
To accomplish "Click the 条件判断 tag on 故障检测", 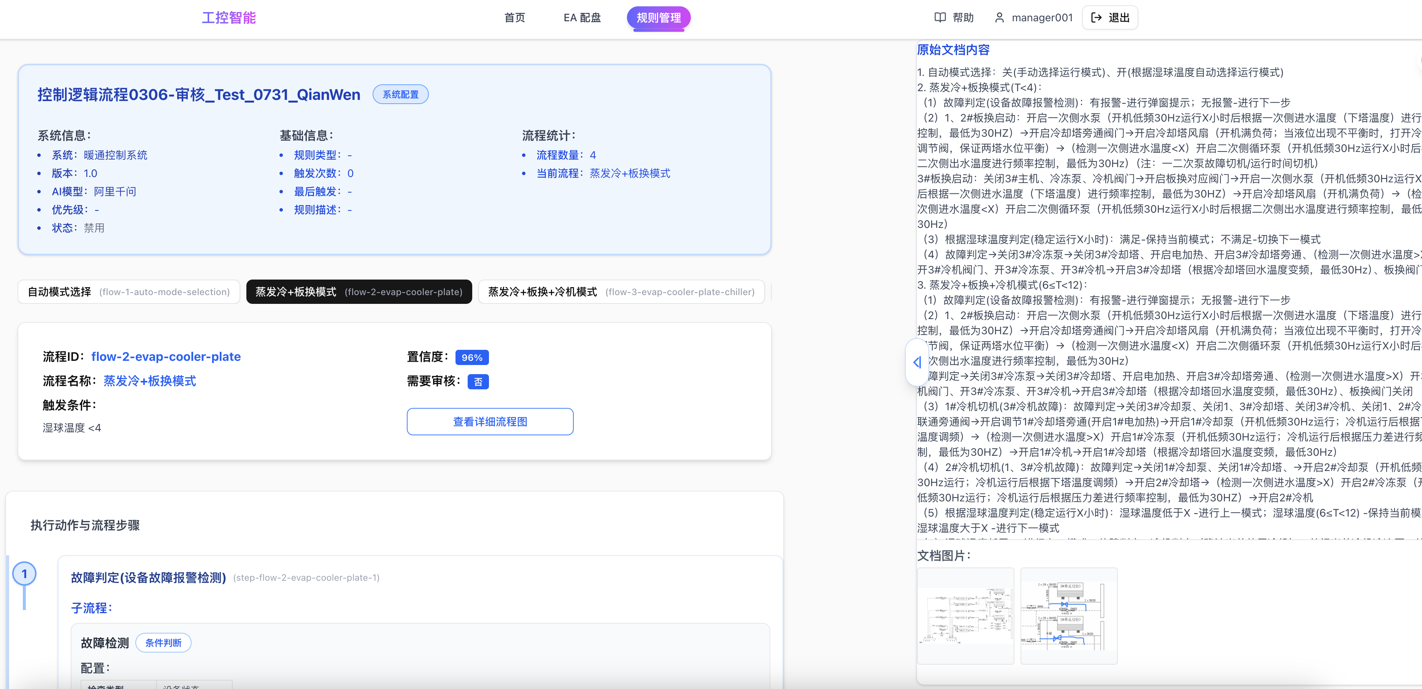I will [163, 643].
